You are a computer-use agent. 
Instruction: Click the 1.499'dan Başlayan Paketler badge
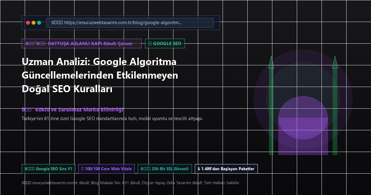coord(226,169)
